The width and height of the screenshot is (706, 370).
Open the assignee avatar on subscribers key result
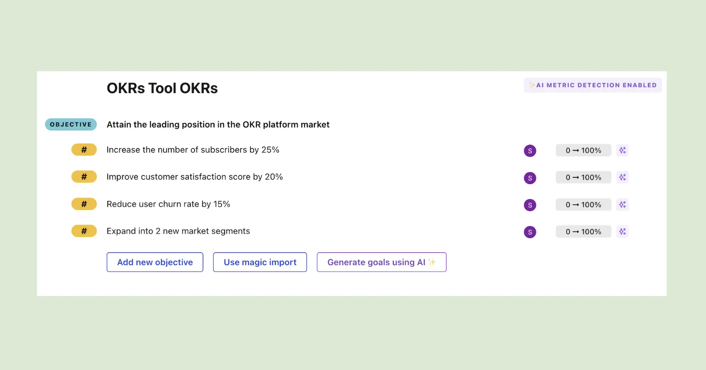tap(530, 150)
